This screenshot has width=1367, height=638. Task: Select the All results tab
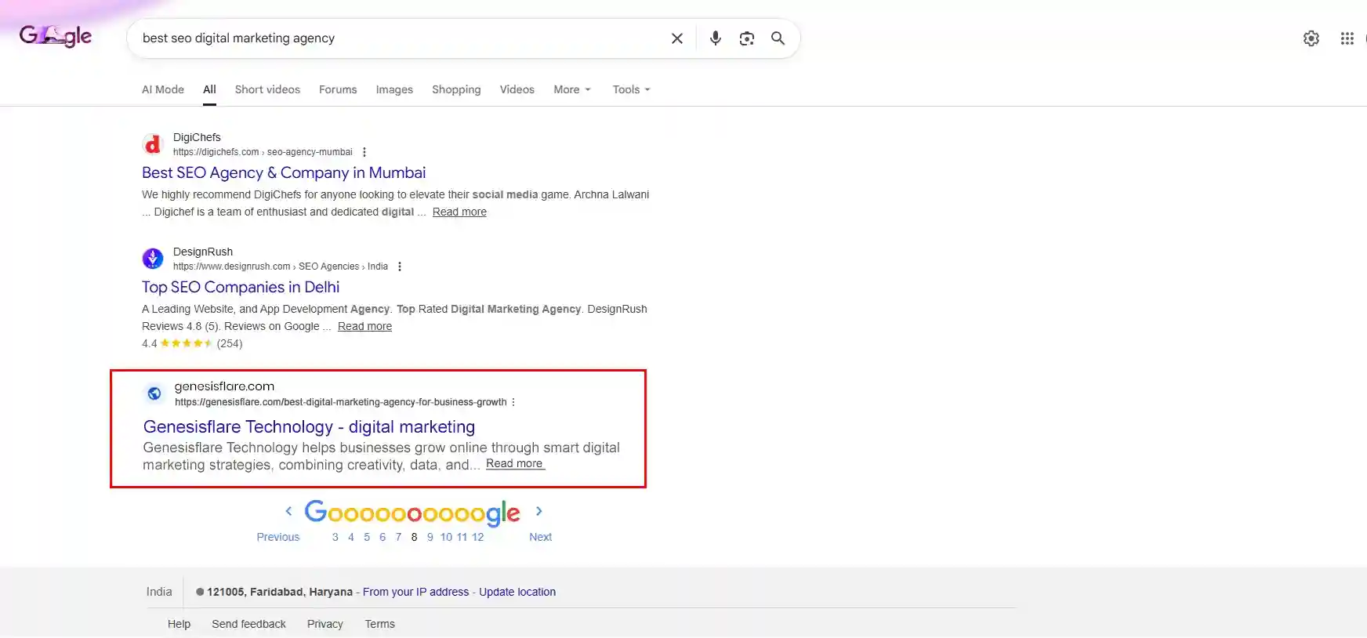[x=209, y=89]
